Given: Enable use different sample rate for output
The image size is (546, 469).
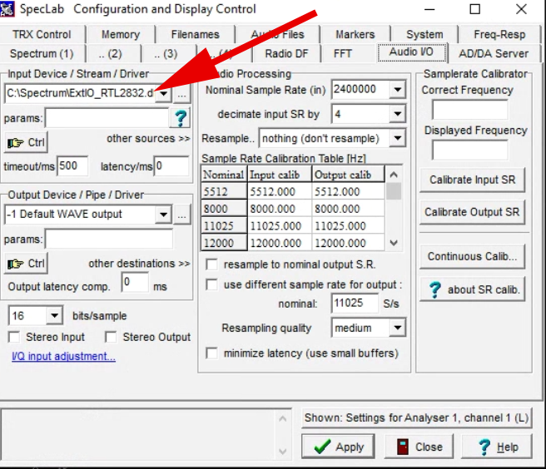Looking at the screenshot, I should click(x=211, y=284).
